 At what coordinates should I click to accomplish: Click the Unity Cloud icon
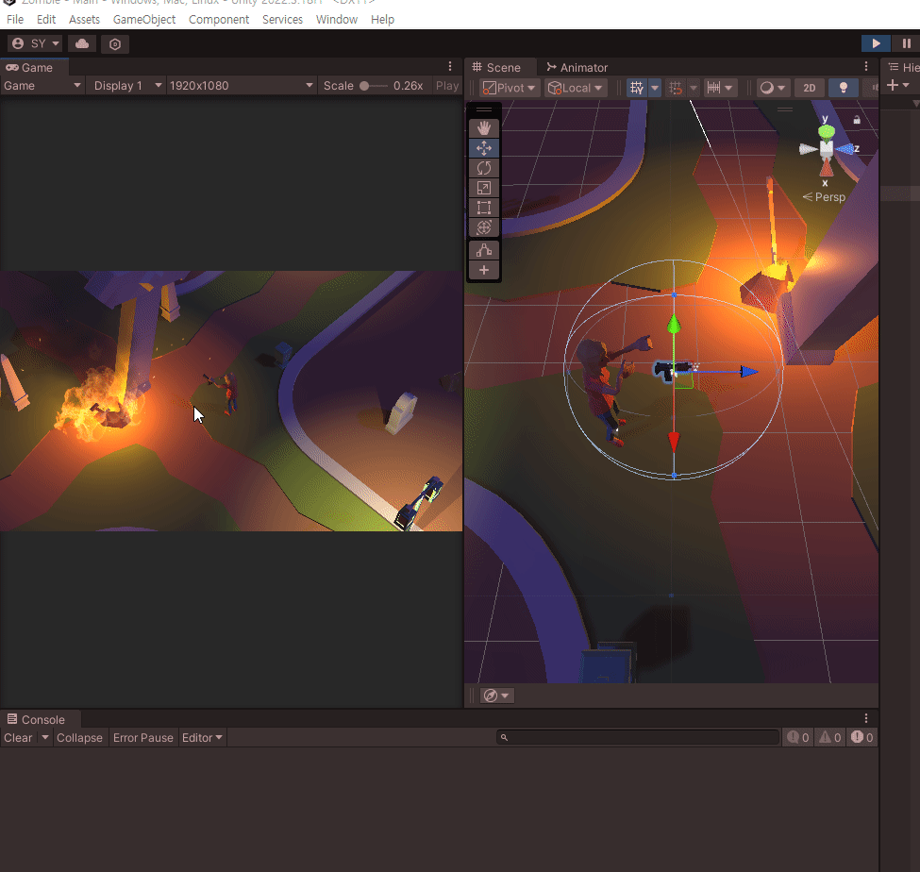tap(82, 44)
